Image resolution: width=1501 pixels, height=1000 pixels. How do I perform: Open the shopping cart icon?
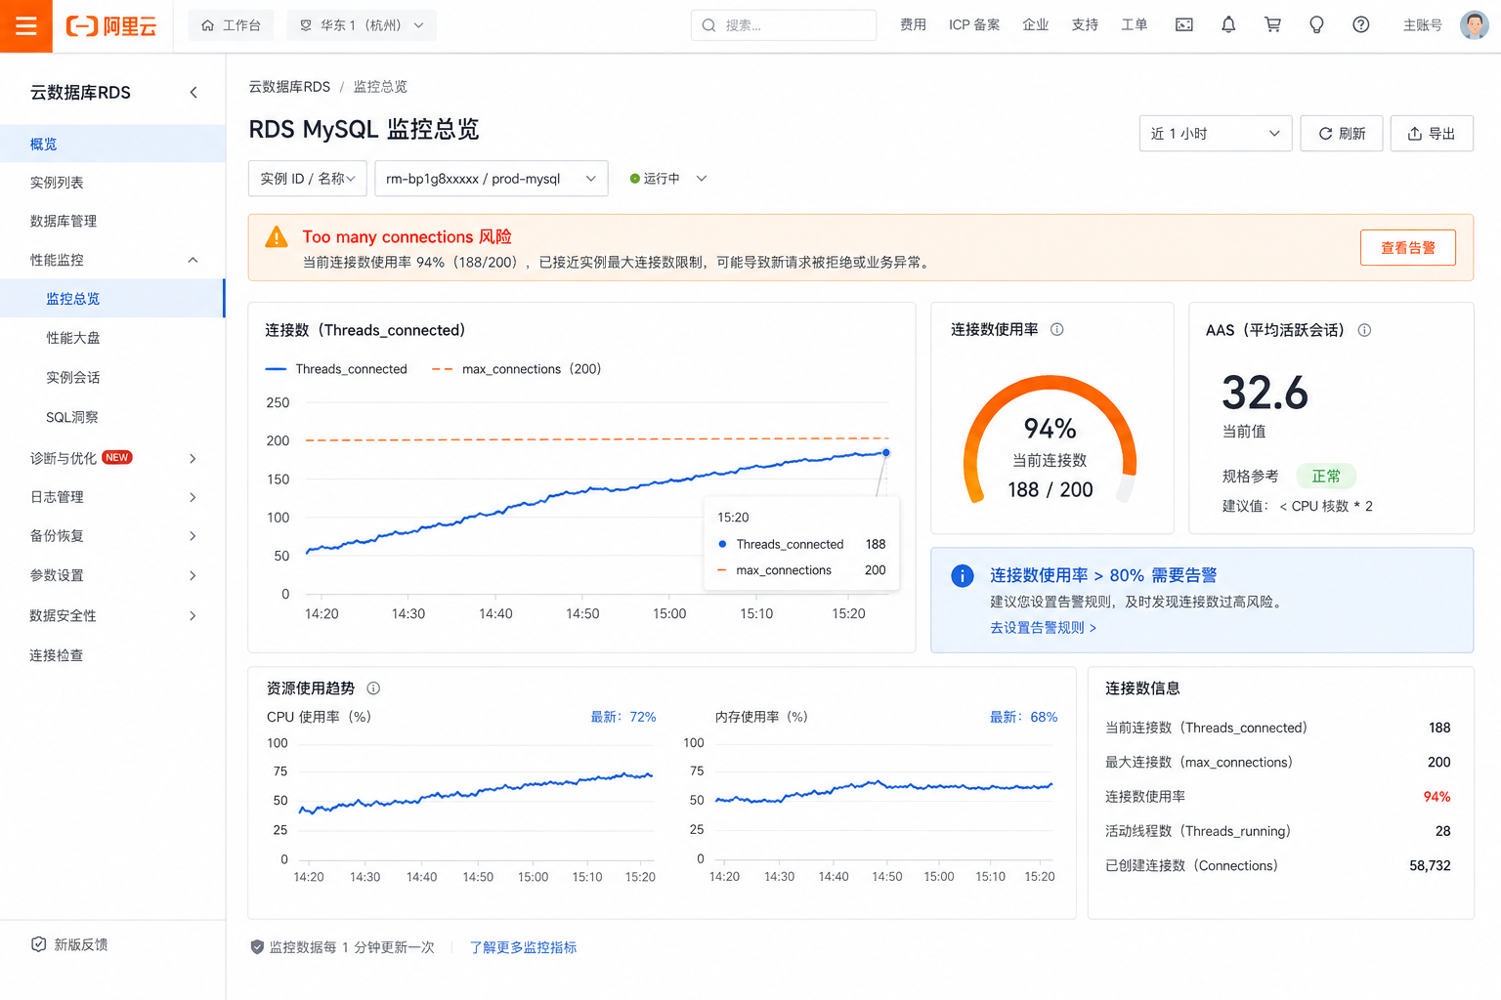1272,25
